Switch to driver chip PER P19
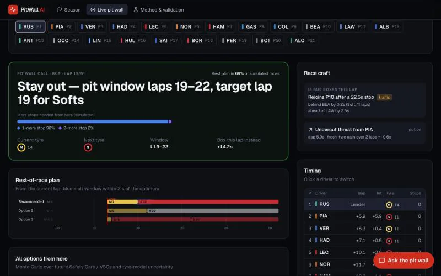 point(234,40)
